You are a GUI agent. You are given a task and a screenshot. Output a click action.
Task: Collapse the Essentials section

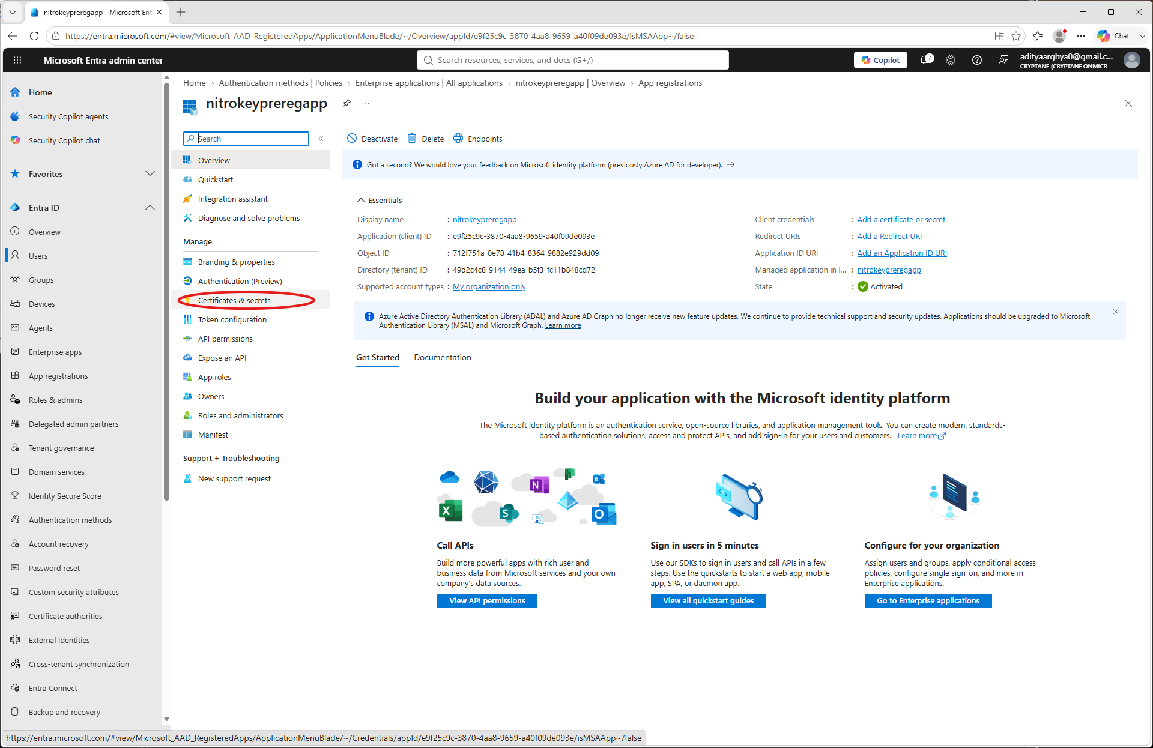(380, 200)
